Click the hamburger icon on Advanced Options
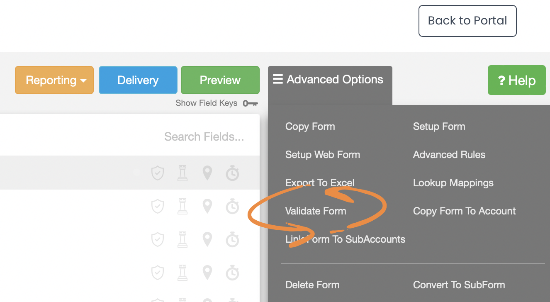 (x=277, y=79)
